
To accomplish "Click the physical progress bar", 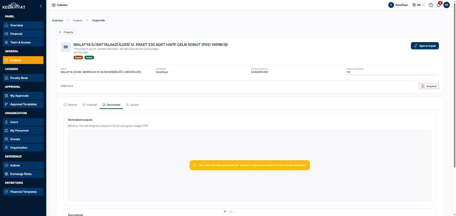I will tap(393, 75).
